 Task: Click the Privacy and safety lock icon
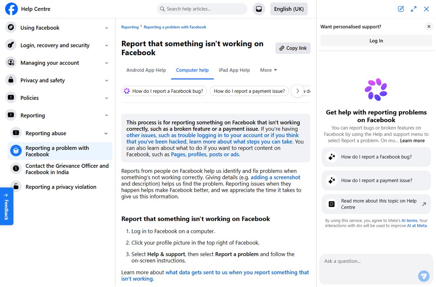[x=11, y=80]
